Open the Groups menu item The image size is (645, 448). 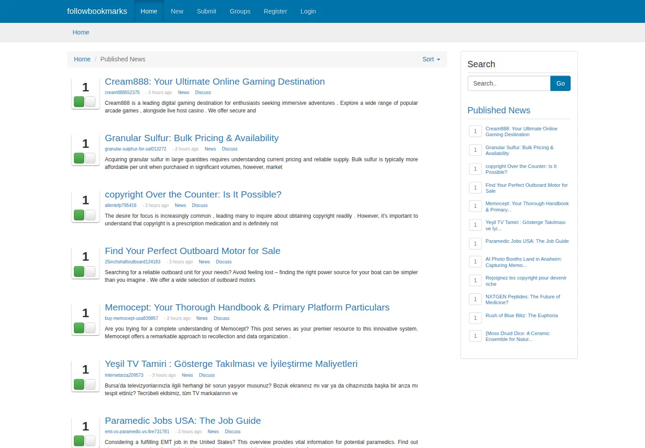click(x=240, y=11)
